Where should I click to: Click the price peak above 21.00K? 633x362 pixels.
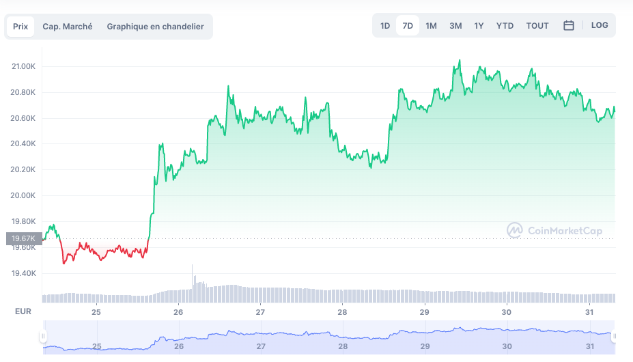click(x=460, y=61)
